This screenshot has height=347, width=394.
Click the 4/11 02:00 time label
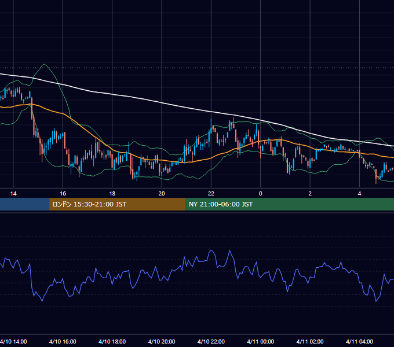[310, 341]
